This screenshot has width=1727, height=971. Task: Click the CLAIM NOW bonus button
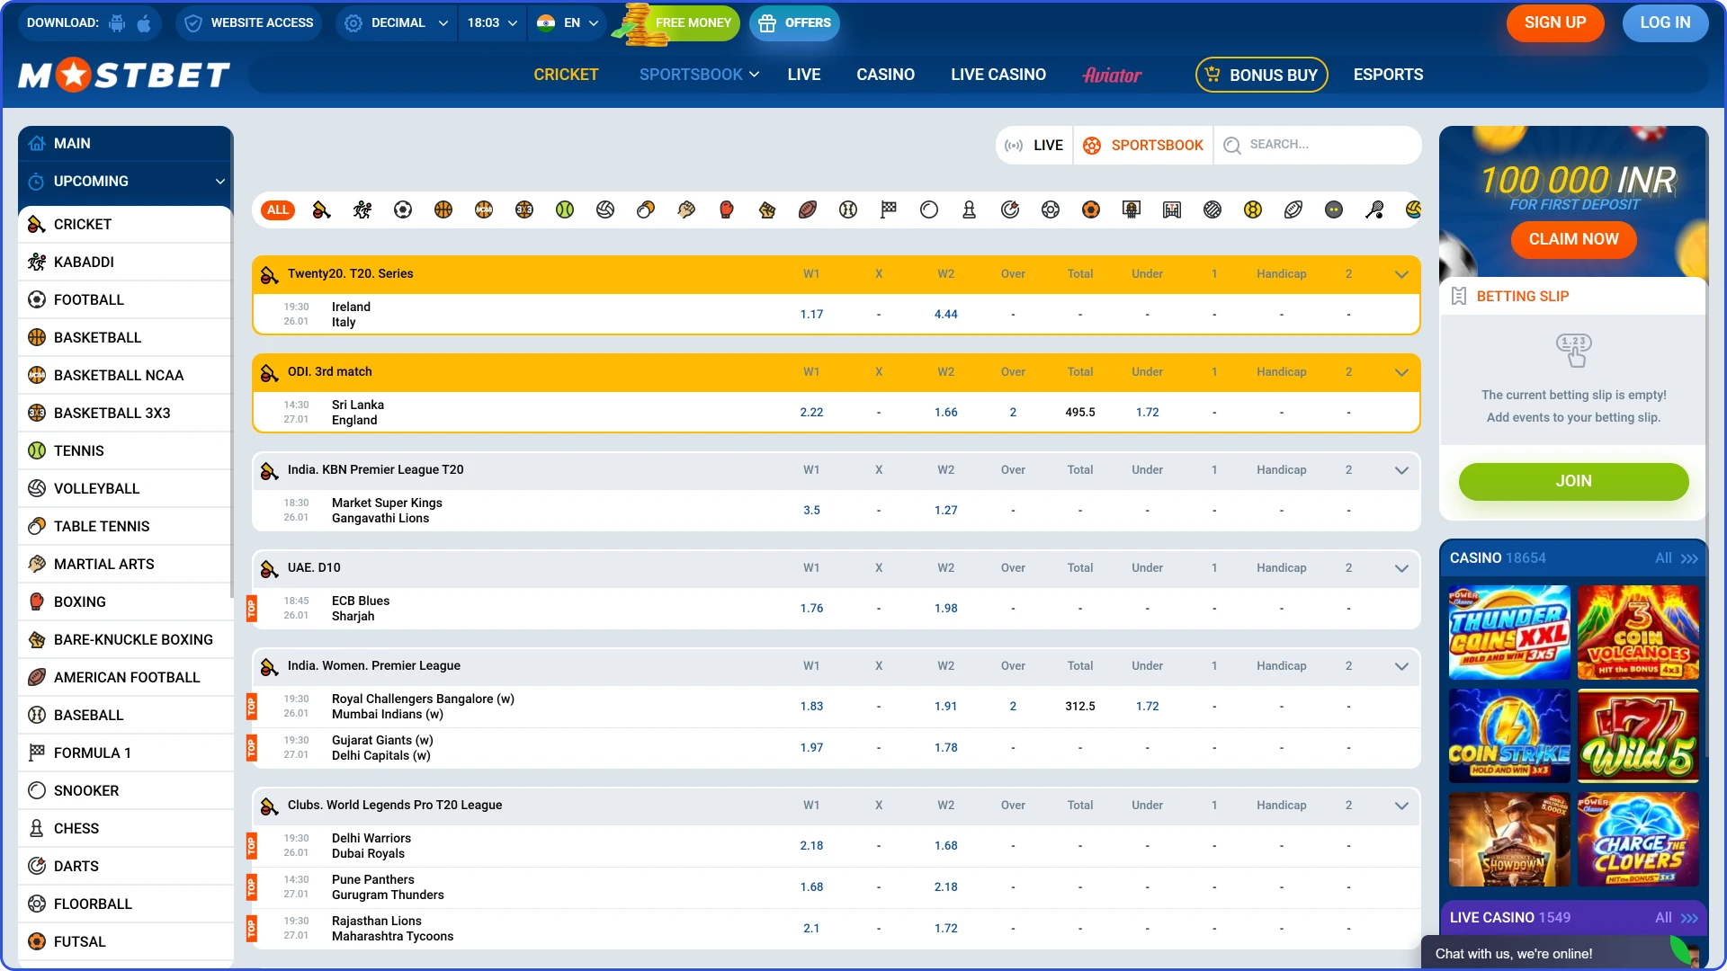click(1572, 240)
